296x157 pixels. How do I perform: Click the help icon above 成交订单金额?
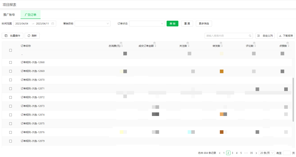pos(154,43)
